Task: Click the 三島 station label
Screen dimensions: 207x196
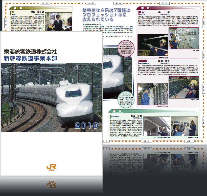Action: [x=203, y=121]
